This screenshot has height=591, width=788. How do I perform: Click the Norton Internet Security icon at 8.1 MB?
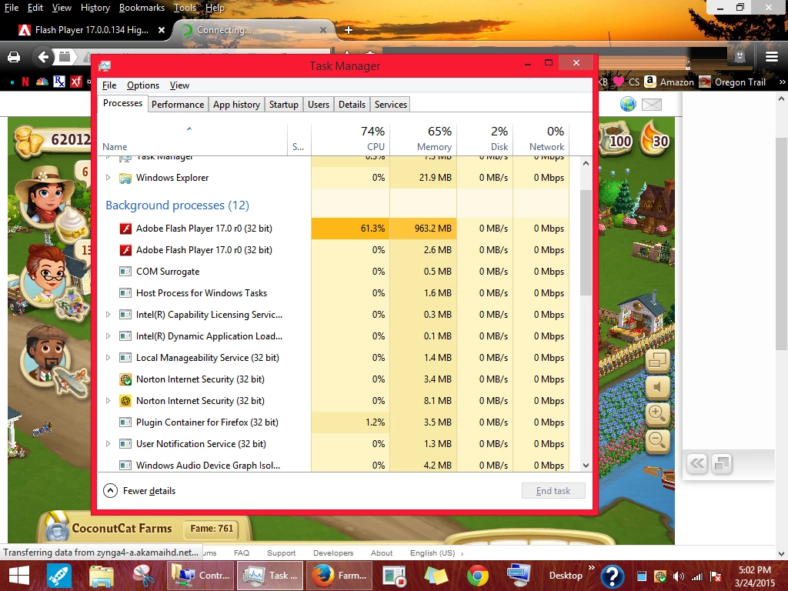(125, 401)
